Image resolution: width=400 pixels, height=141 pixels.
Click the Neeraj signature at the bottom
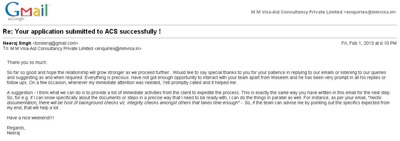(14, 133)
